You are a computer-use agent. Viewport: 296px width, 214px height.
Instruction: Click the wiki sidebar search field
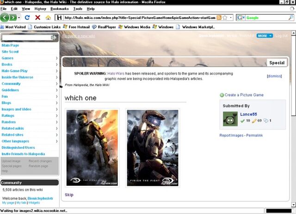click(26, 37)
